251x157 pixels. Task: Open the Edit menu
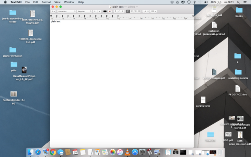tap(35, 2)
